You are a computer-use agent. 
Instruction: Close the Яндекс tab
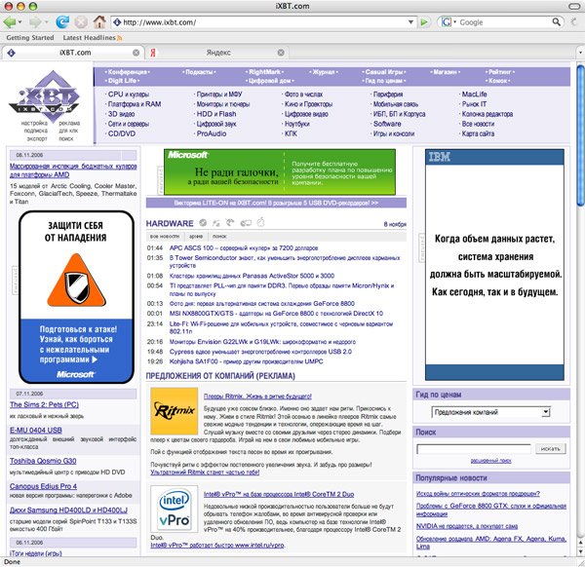[281, 53]
